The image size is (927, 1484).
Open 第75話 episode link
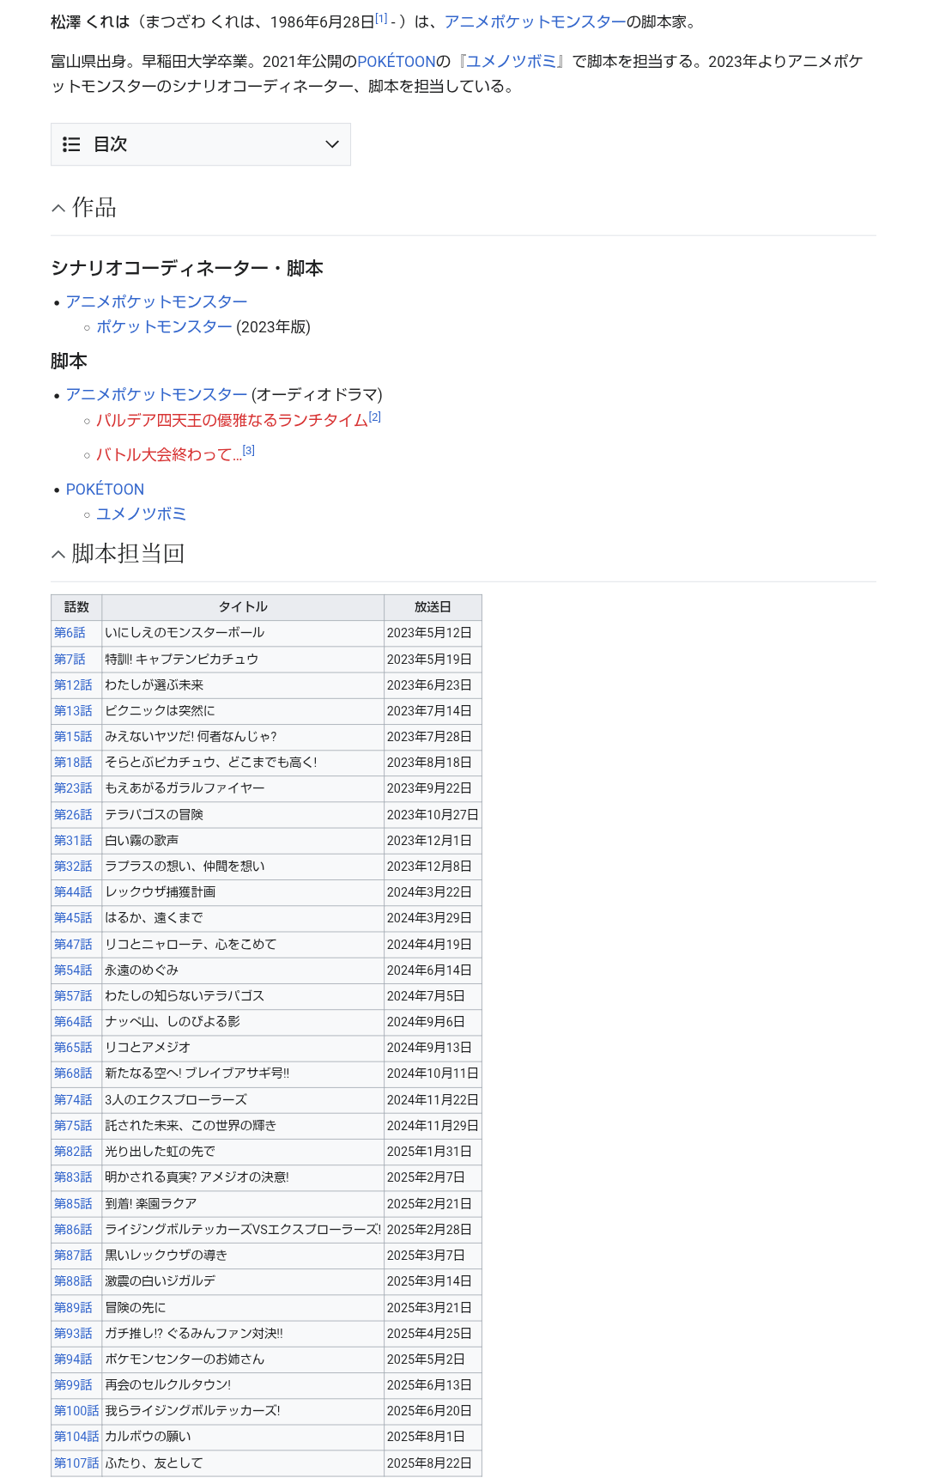click(x=73, y=1126)
